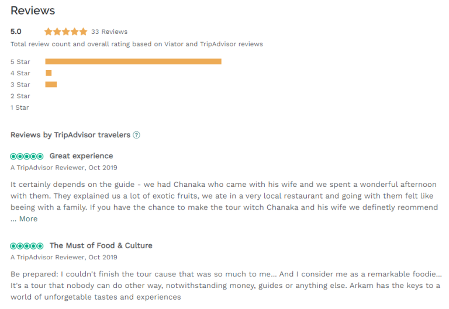449x309 pixels.
Task: Select the 5 Star rating bar
Action: pos(133,61)
